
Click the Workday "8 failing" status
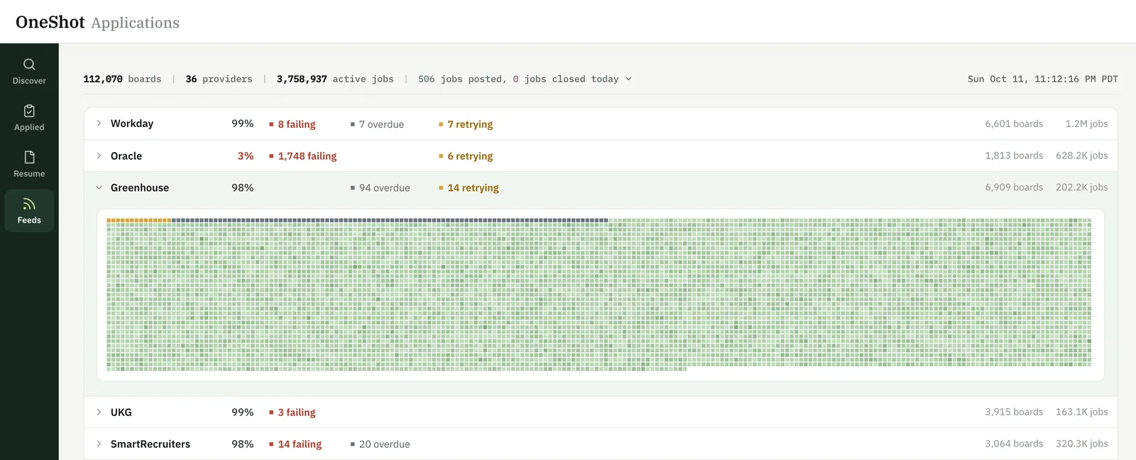pyautogui.click(x=292, y=124)
